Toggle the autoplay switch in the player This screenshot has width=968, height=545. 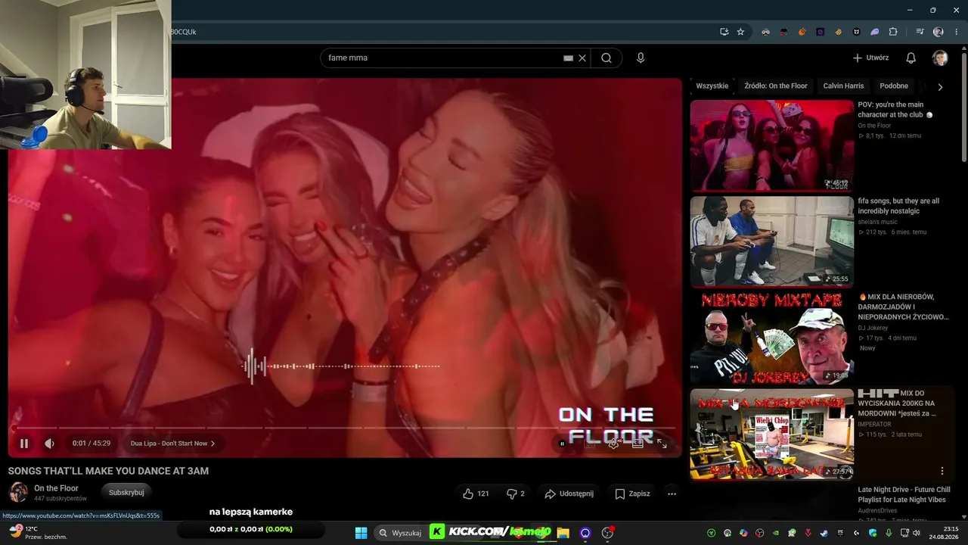(562, 444)
